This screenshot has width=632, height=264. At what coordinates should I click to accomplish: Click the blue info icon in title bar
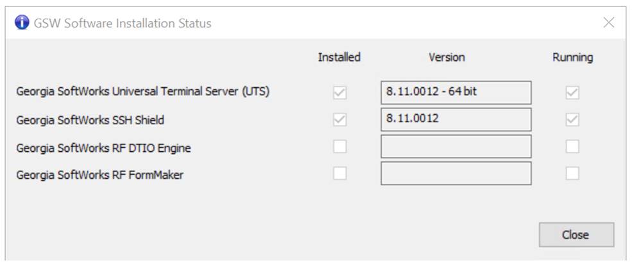point(22,22)
